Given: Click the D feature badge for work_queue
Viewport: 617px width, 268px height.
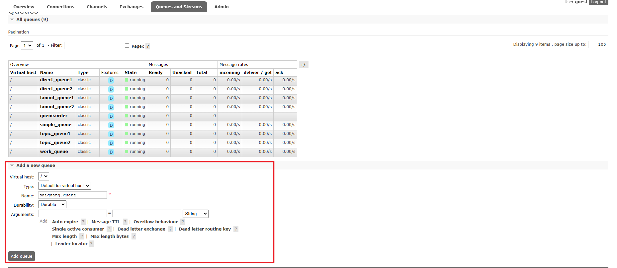Looking at the screenshot, I should 111,152.
